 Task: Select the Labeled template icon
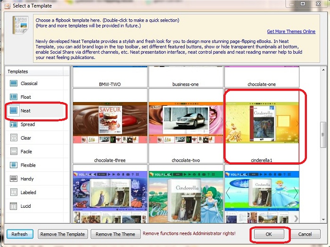(14, 192)
